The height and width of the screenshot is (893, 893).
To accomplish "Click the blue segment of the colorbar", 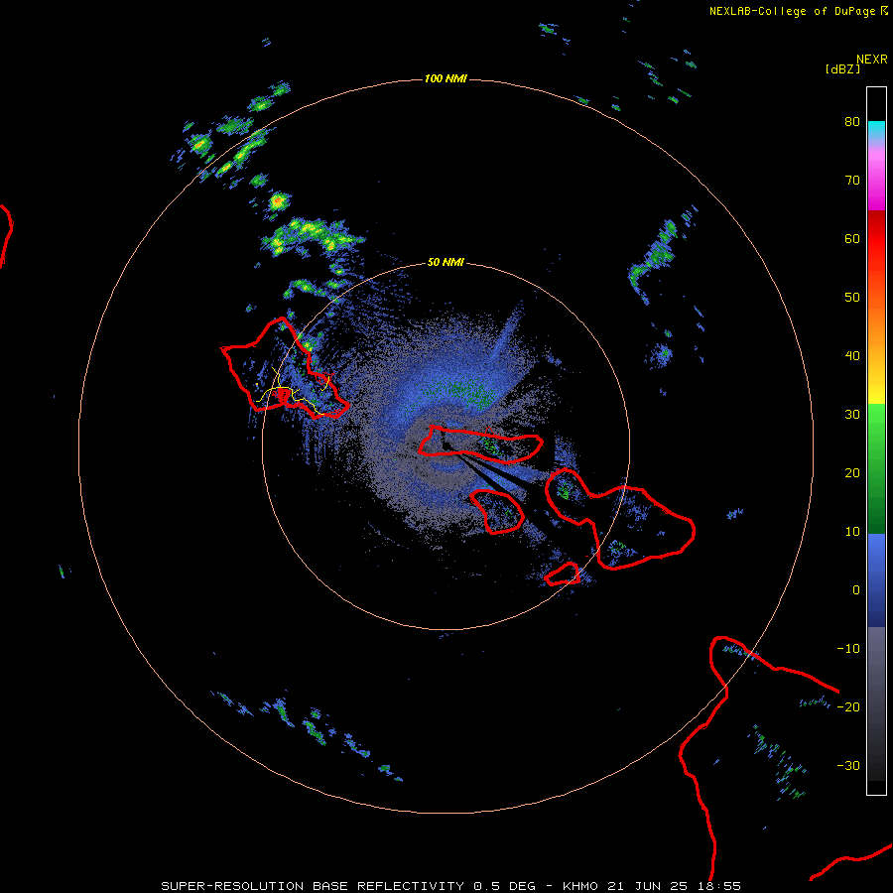I will point(876,580).
